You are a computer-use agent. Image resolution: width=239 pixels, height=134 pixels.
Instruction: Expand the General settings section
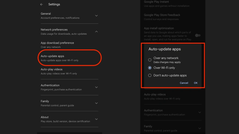tap(96, 16)
